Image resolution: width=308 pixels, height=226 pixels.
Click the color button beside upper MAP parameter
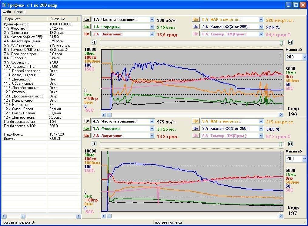[x=196, y=20]
